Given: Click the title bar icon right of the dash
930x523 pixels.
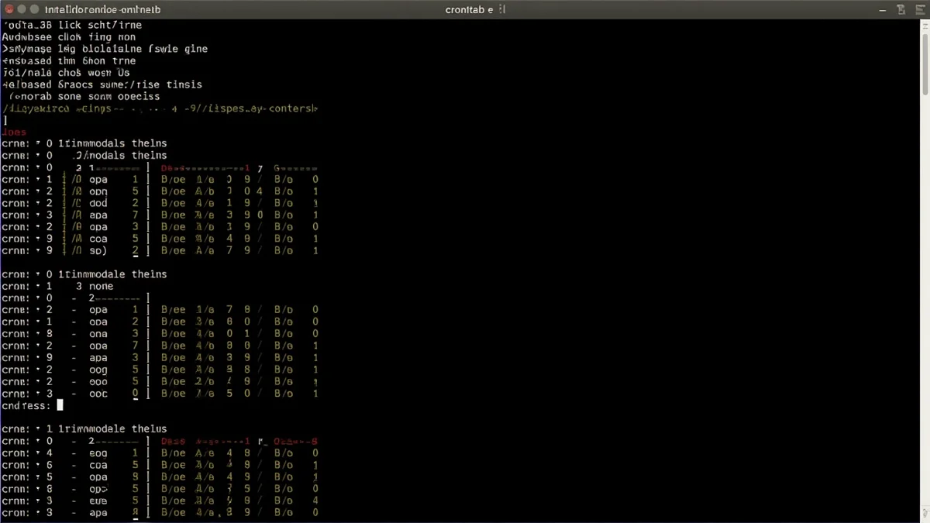Looking at the screenshot, I should coord(901,10).
